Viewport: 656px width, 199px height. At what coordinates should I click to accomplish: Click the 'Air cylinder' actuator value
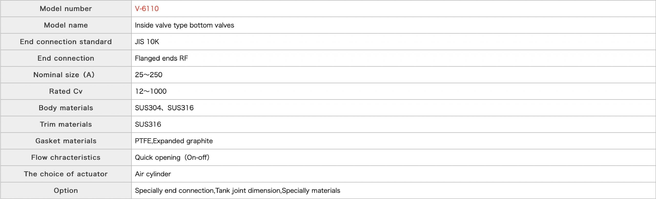click(153, 174)
